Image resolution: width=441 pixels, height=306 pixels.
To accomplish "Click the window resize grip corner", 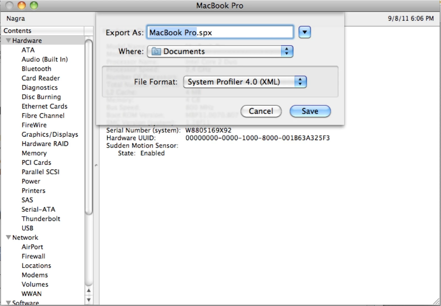I will 437,301.
